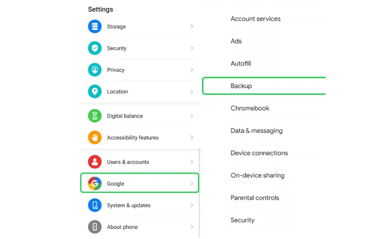This screenshot has width=392, height=239.
Task: Tap the Accessibility features hand icon
Action: (95, 137)
